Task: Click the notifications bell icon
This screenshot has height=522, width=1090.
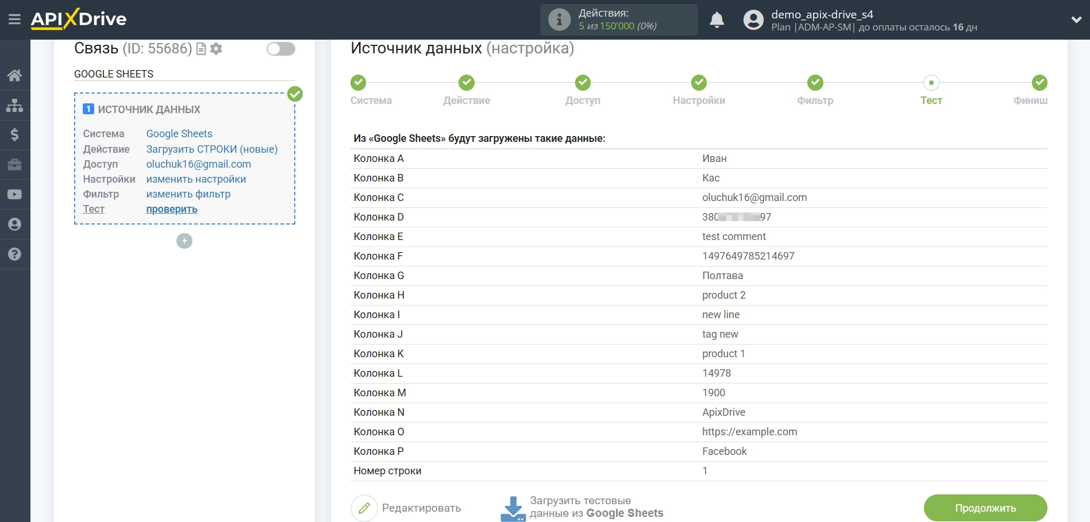Action: tap(717, 20)
